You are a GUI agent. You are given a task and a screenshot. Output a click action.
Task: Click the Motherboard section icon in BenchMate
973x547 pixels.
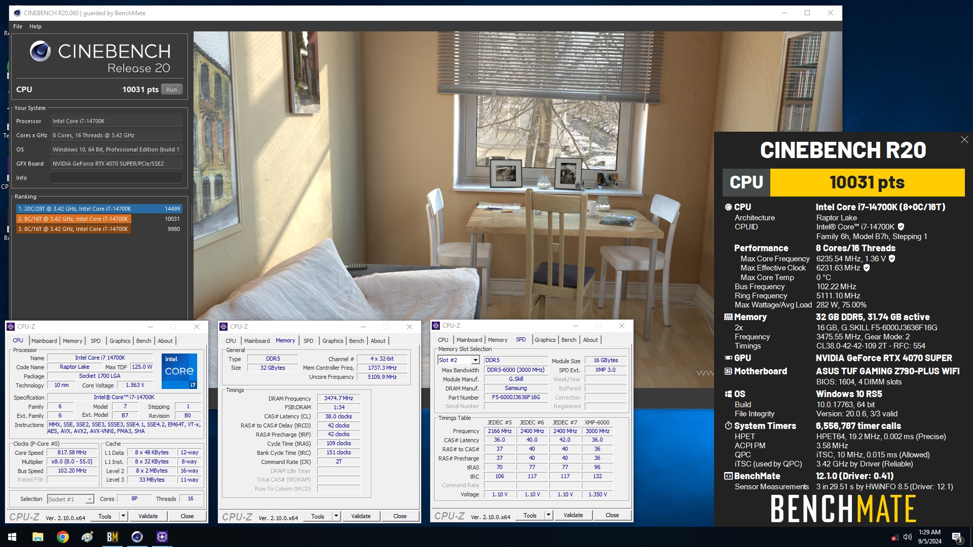(728, 371)
